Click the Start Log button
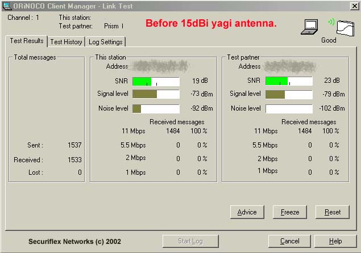Screen dimensions: 361x253 pos(190,241)
